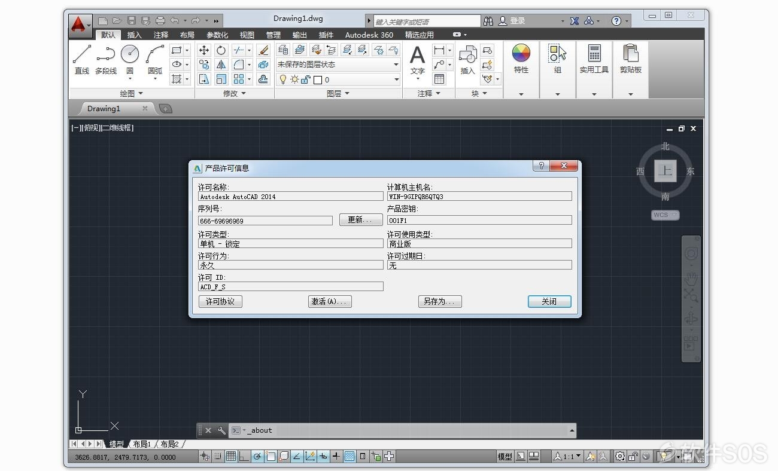This screenshot has width=778, height=471.
Task: Click the Update (更新...) button
Action: [361, 220]
